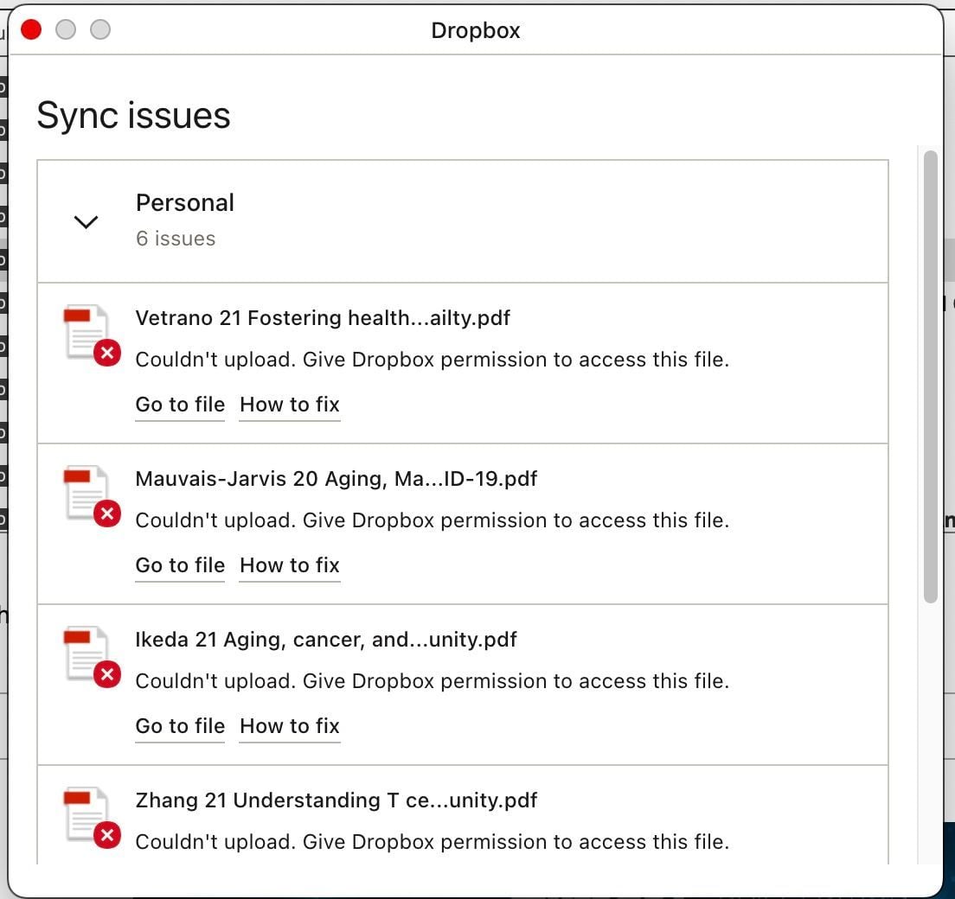Click the 6 issues count label
This screenshot has width=955, height=899.
click(176, 239)
